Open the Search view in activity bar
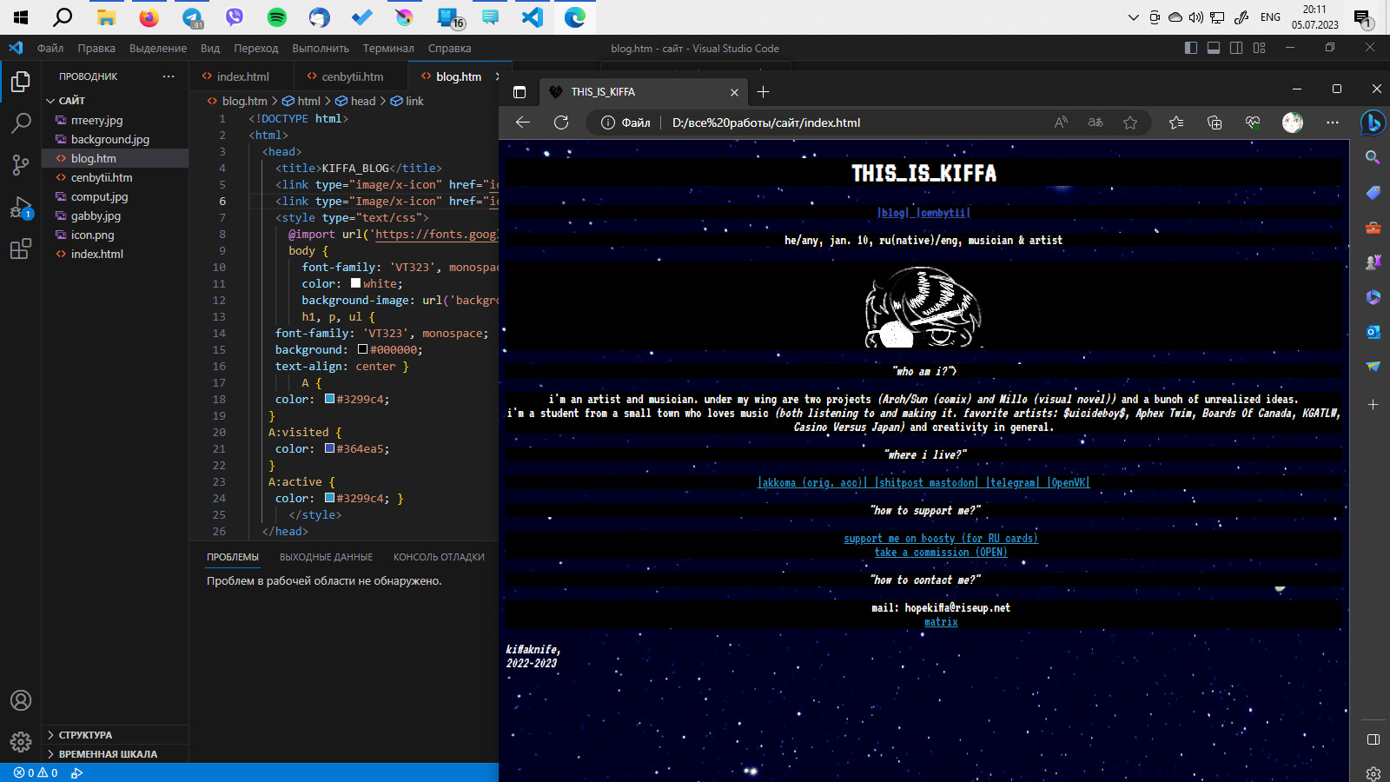 [x=21, y=123]
